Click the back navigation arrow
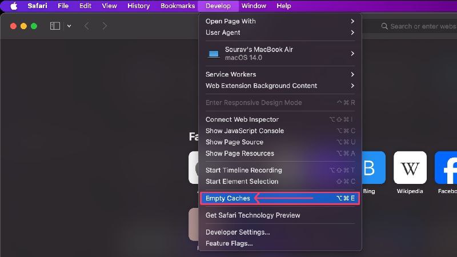Image resolution: width=457 pixels, height=257 pixels. [x=87, y=26]
